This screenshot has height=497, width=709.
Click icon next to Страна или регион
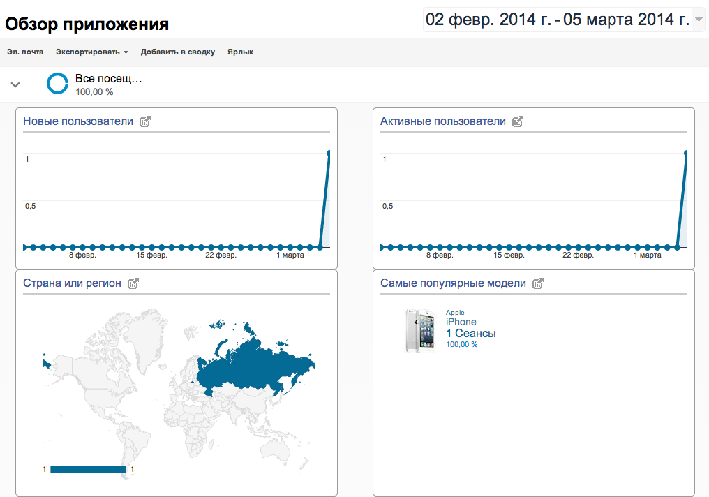[133, 283]
